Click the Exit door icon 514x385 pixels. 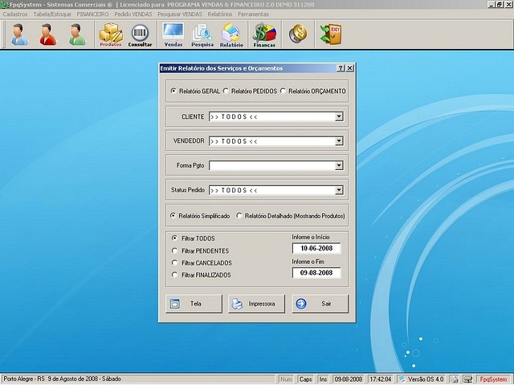coord(330,34)
